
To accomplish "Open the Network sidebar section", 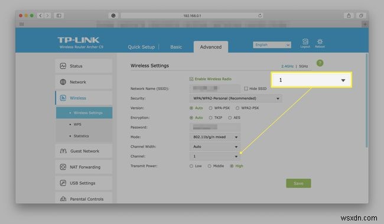I will coord(84,82).
